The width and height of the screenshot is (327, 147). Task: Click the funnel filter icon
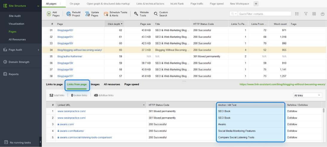(x=306, y=14)
